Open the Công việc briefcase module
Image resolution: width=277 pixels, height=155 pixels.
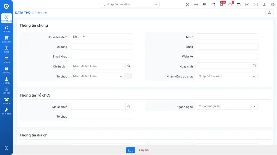pyautogui.click(x=6, y=70)
